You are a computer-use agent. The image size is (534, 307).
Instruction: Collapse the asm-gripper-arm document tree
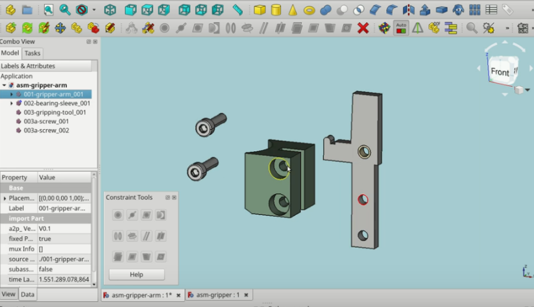4,85
